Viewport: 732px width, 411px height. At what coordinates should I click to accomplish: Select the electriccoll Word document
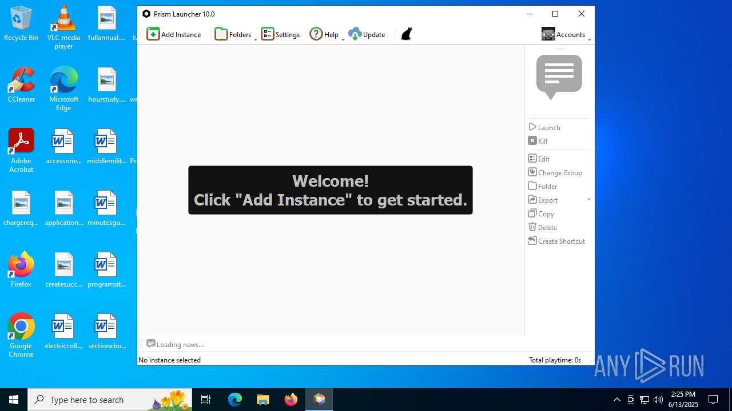click(63, 332)
